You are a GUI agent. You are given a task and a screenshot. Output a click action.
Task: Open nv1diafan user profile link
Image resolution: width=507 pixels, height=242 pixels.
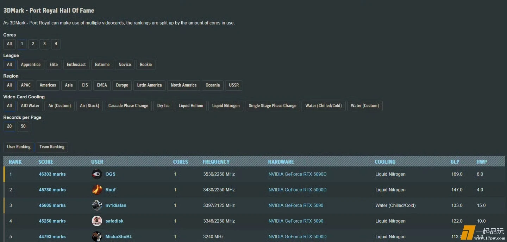tap(116, 205)
